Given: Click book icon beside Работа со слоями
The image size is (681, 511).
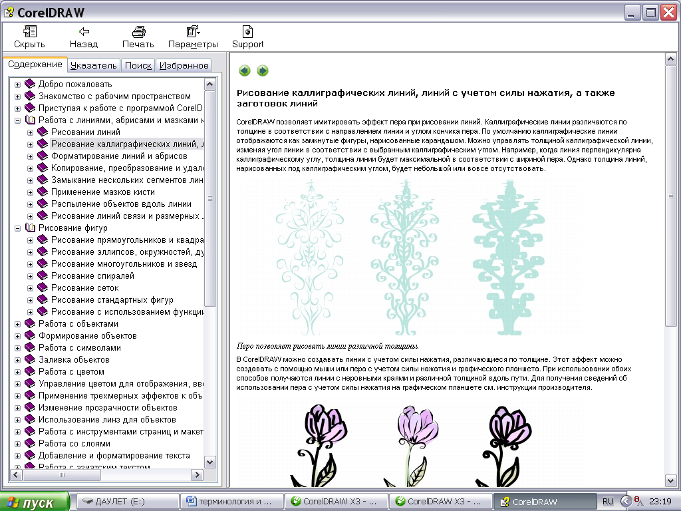Looking at the screenshot, I should [x=29, y=444].
